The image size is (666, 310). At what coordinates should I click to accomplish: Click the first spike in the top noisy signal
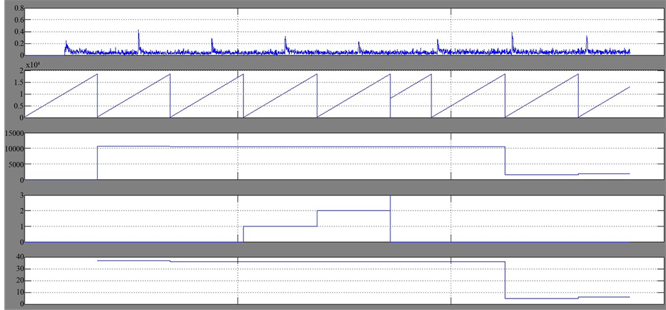click(66, 44)
